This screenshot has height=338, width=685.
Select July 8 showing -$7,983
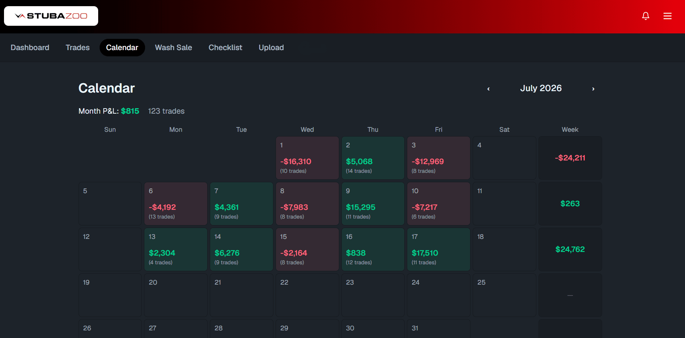click(x=307, y=204)
